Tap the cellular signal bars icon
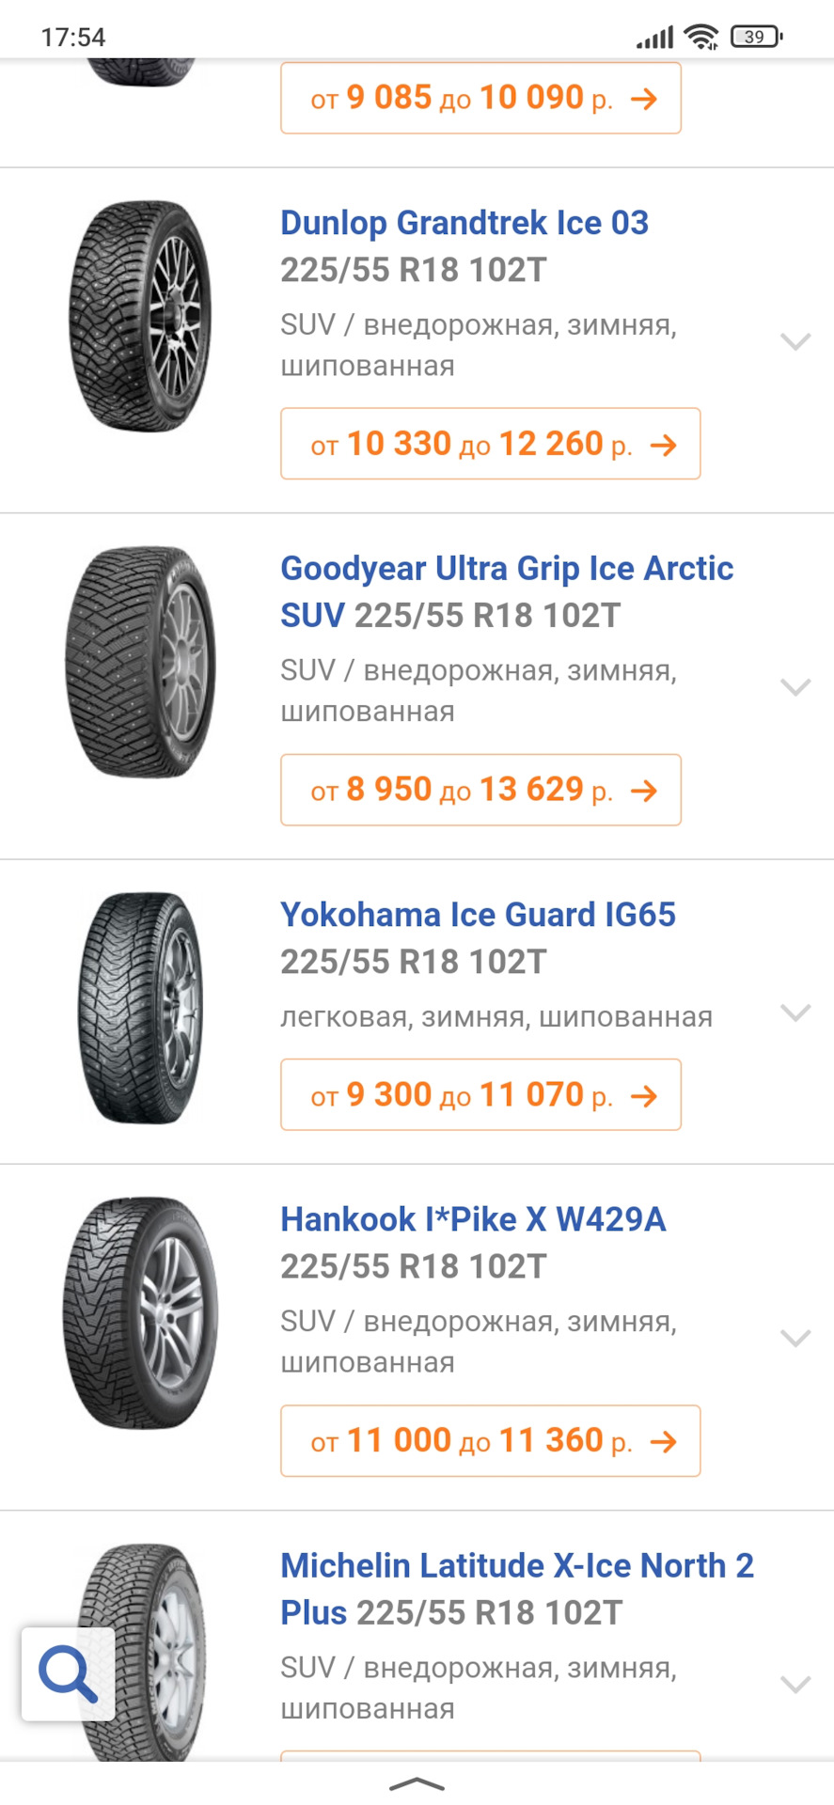 655,38
